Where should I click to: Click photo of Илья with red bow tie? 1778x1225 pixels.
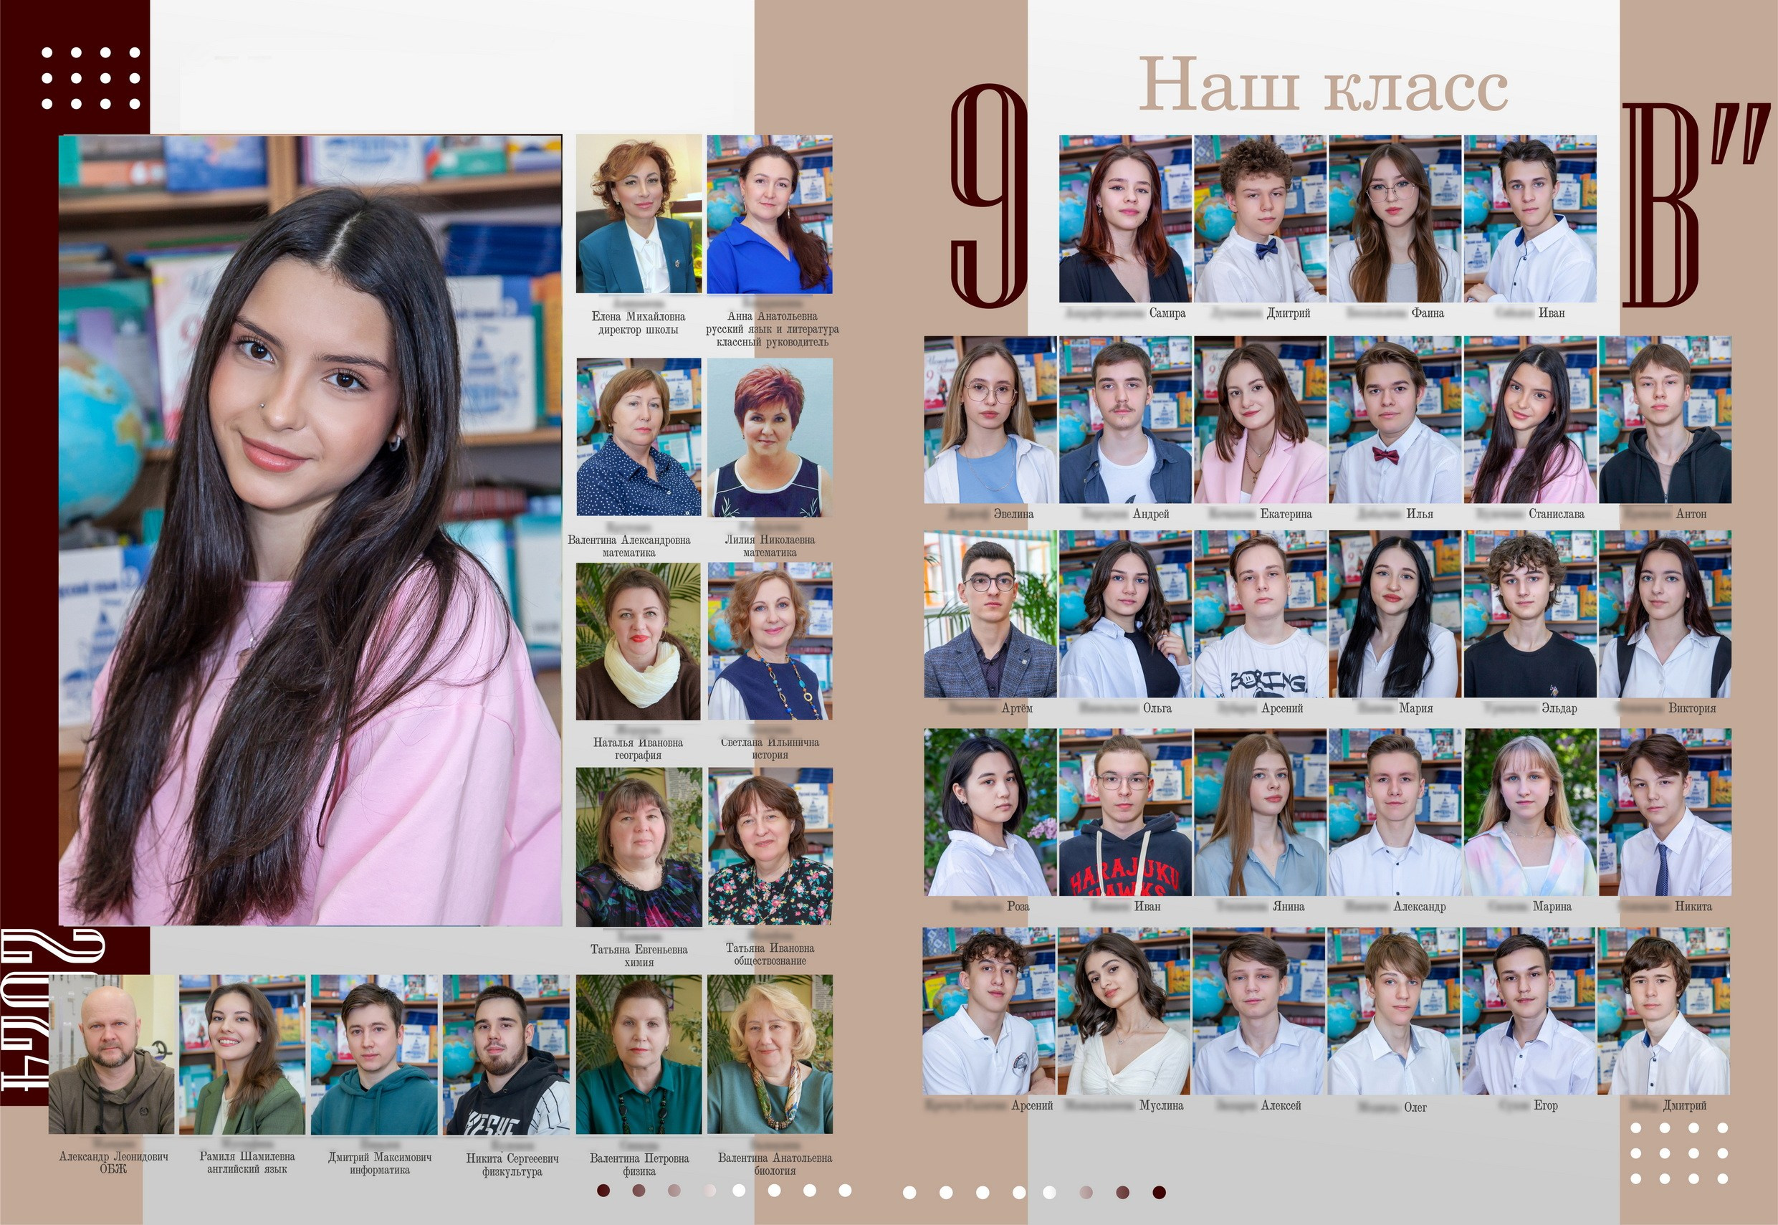(1395, 420)
